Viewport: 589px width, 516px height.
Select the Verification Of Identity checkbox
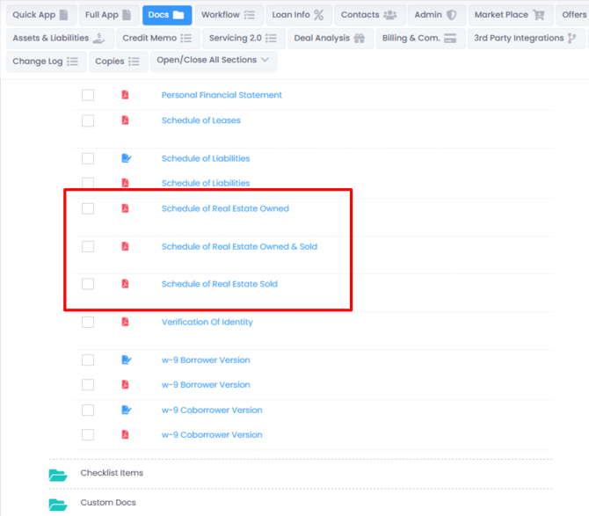click(88, 323)
